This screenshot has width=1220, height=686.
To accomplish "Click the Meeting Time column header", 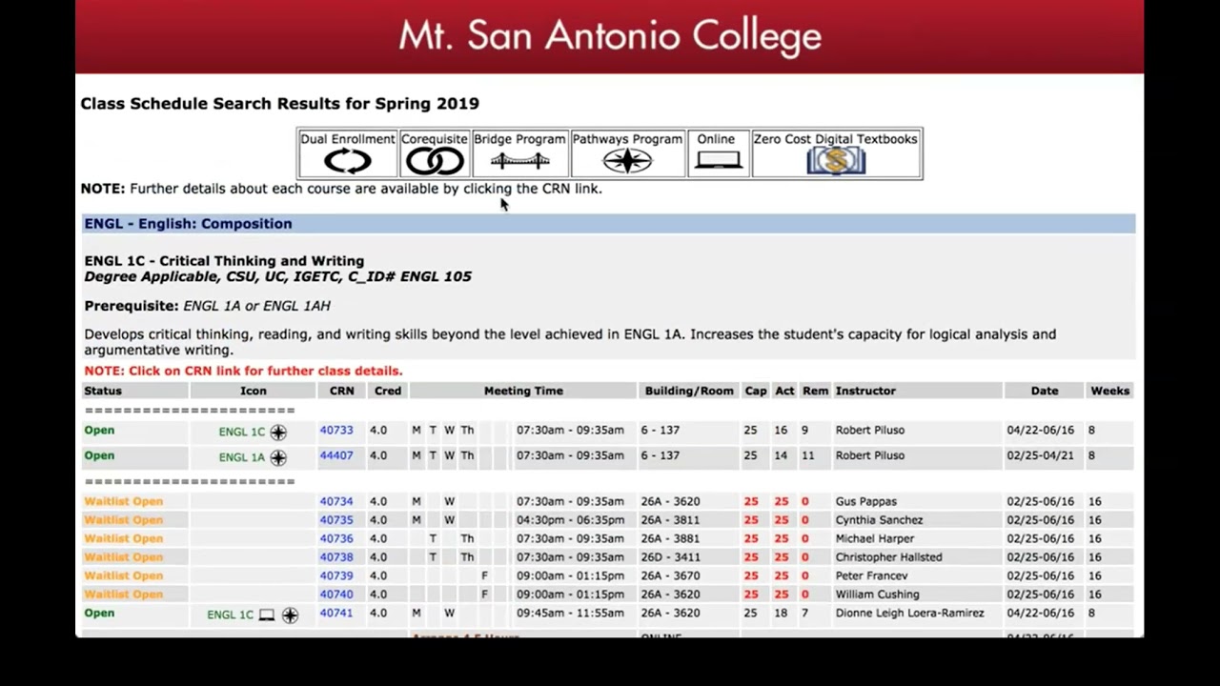I will click(x=523, y=391).
